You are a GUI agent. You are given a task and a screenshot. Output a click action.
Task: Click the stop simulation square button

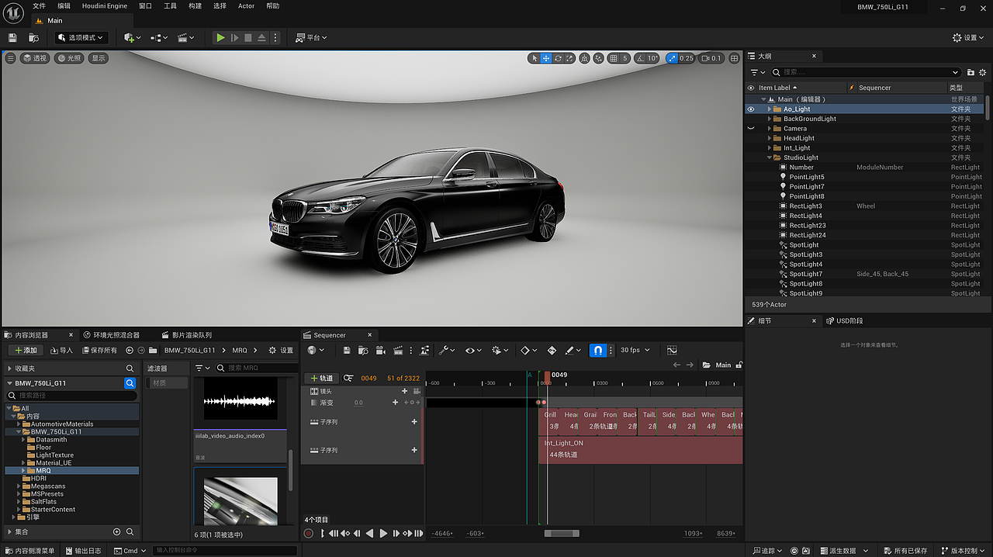coord(248,37)
